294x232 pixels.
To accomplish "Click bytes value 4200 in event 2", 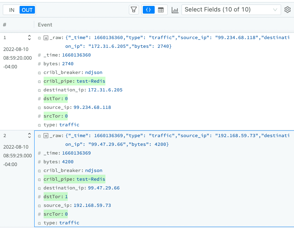I will [x=68, y=162].
